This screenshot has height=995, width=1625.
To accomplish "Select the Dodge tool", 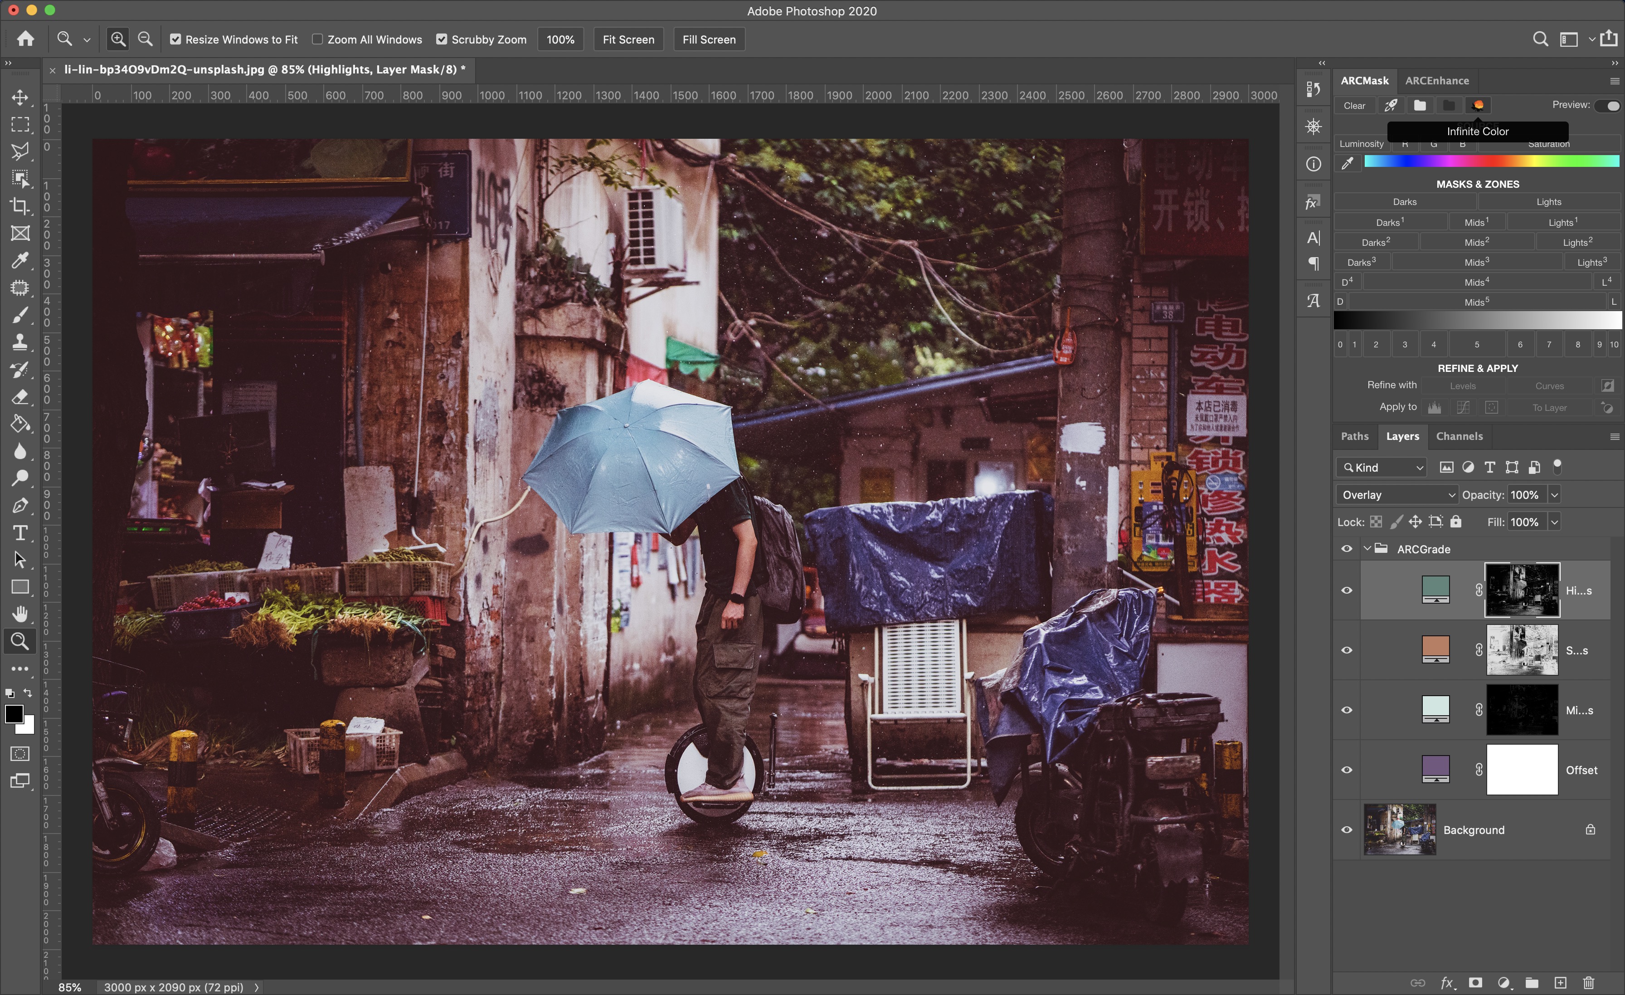I will 20,478.
